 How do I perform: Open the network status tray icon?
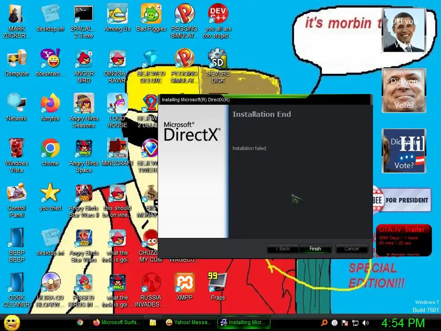coord(355,323)
